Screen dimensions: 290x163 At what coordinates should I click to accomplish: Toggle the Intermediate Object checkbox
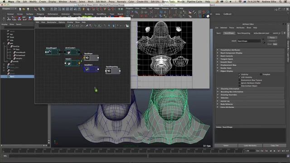pos(240,86)
